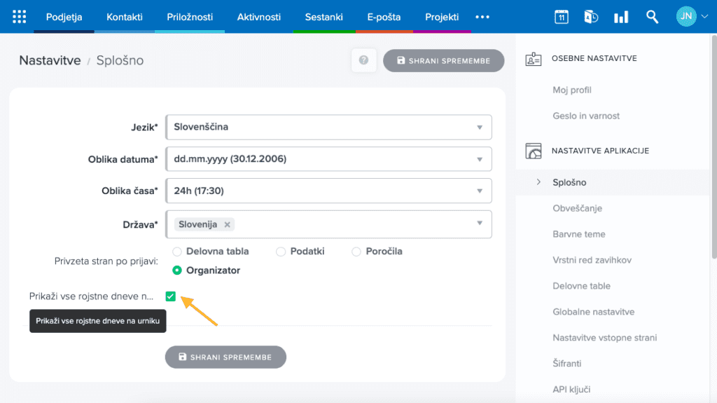Click the top Shrani spremembe button

(443, 60)
